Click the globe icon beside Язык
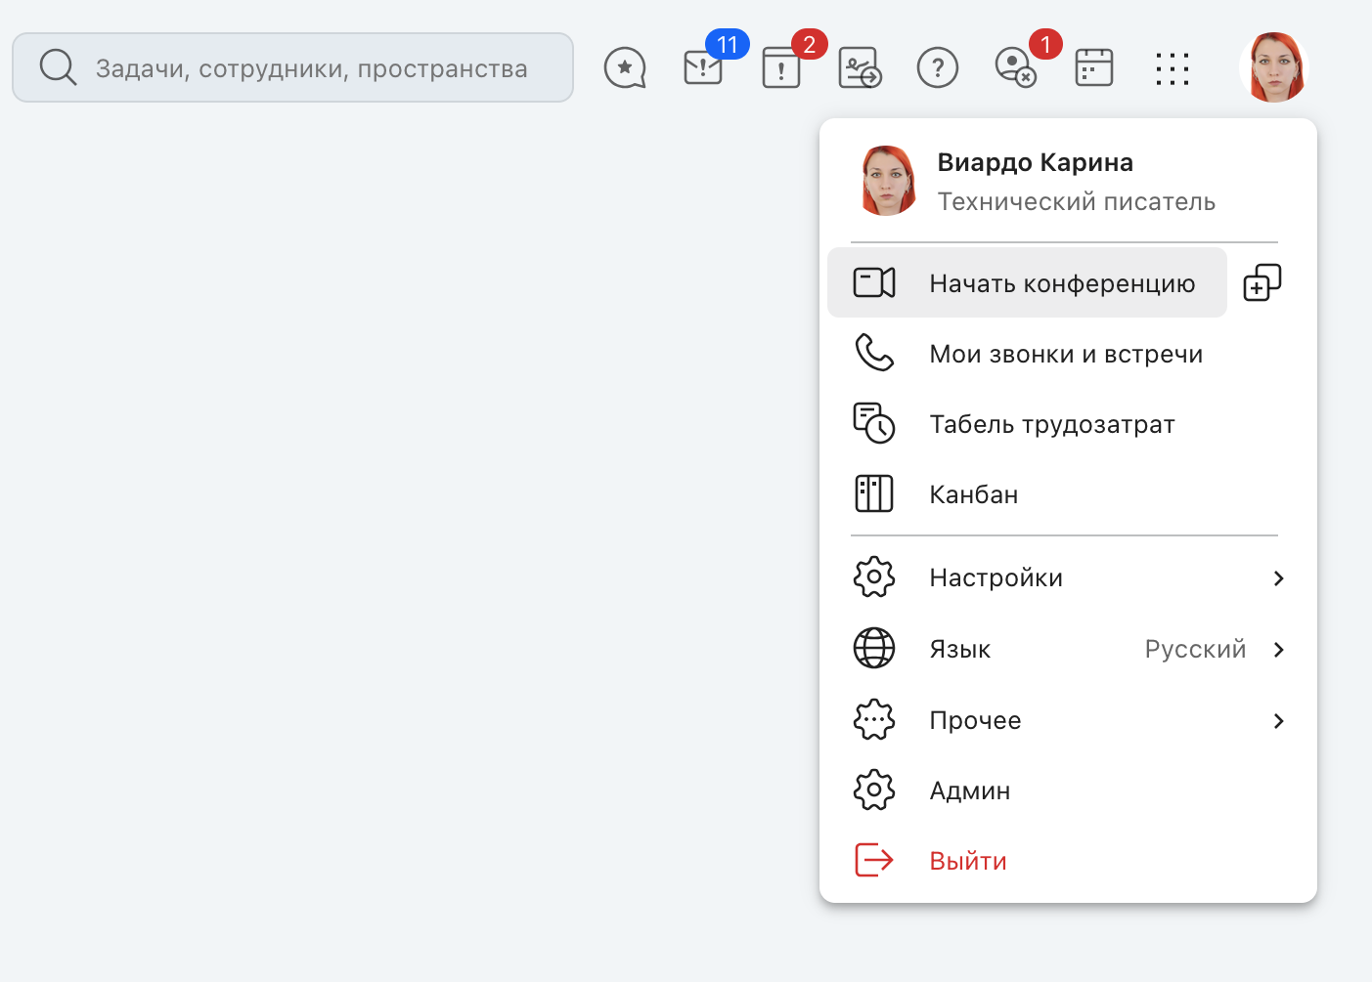Image resolution: width=1372 pixels, height=982 pixels. click(874, 648)
